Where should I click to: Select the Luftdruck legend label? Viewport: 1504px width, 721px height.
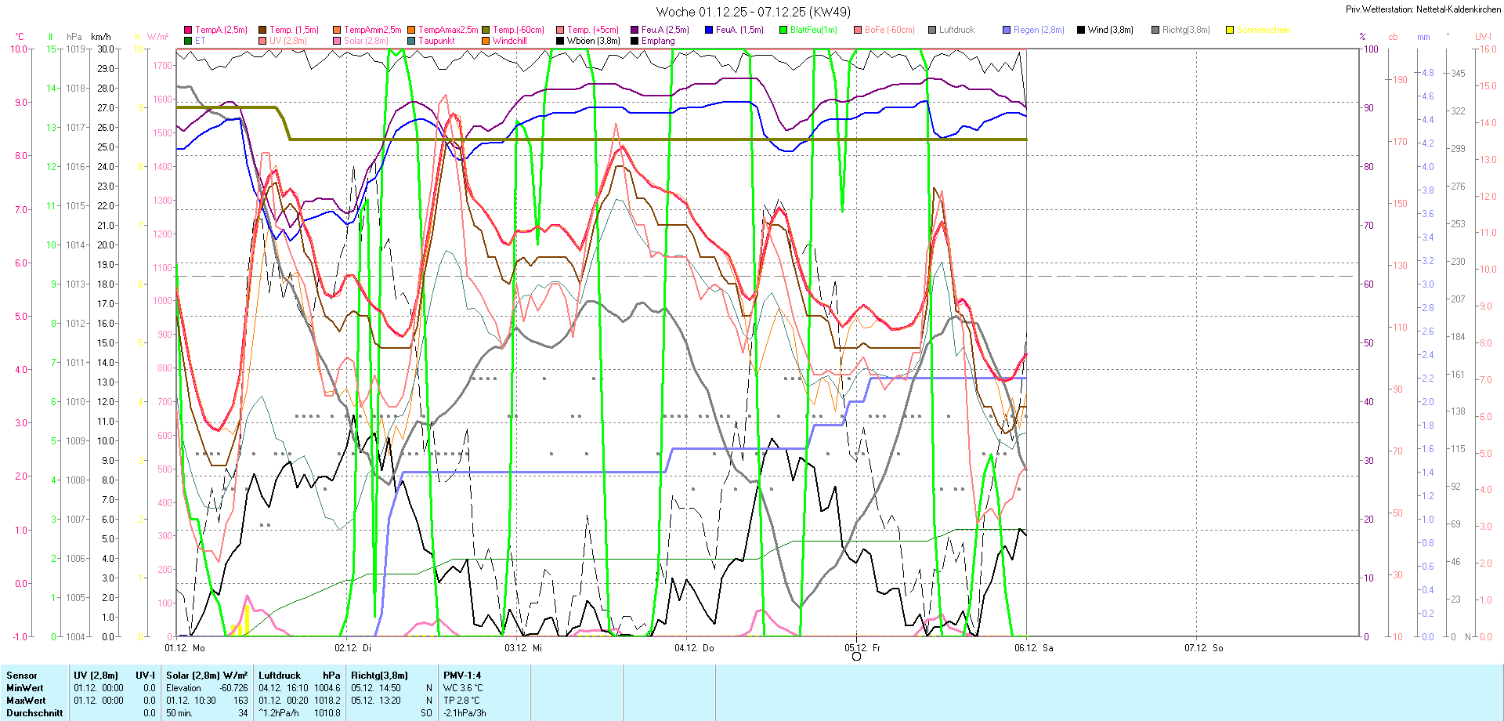point(956,30)
